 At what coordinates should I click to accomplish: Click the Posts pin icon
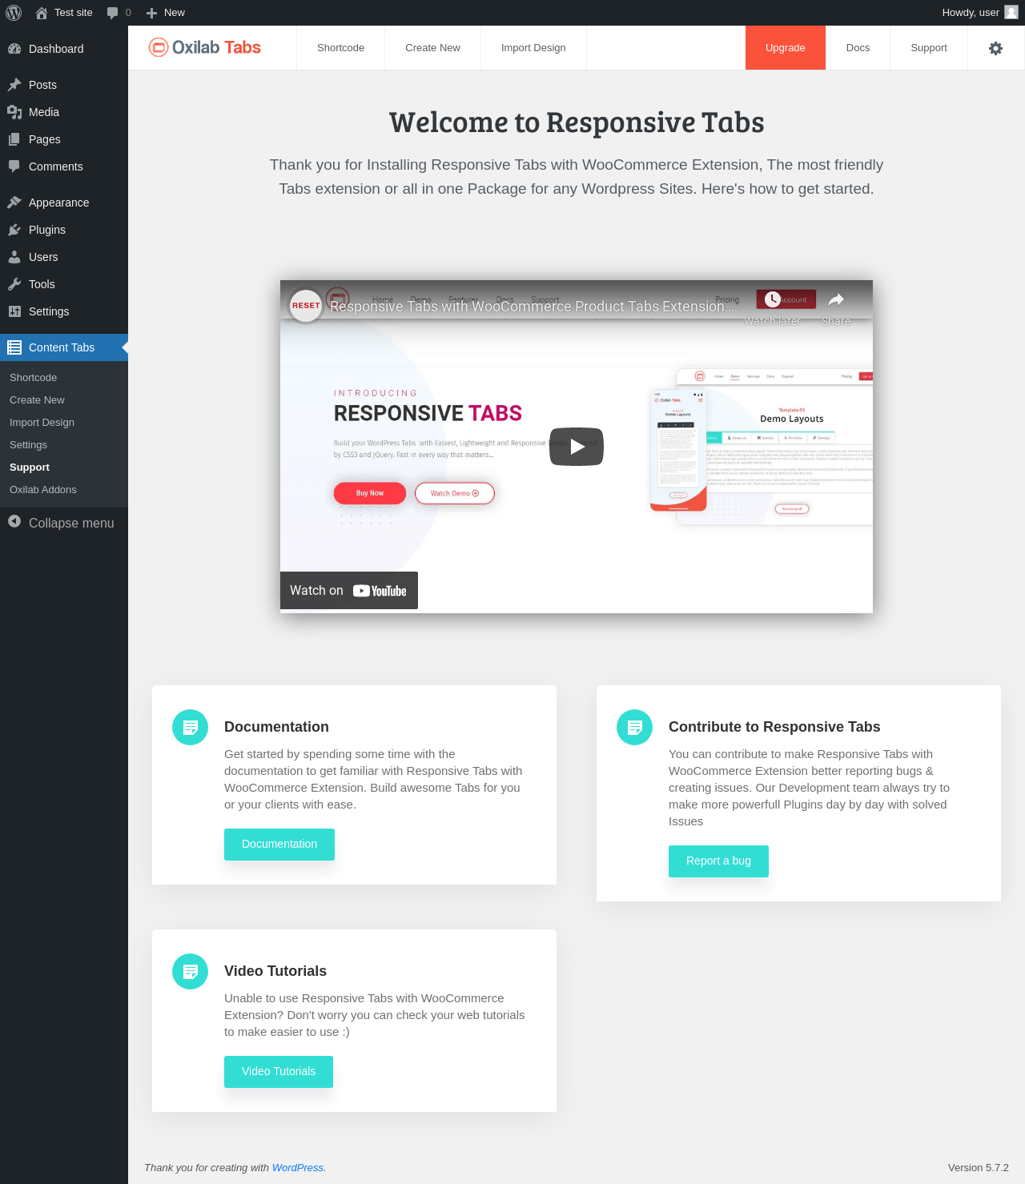point(14,85)
